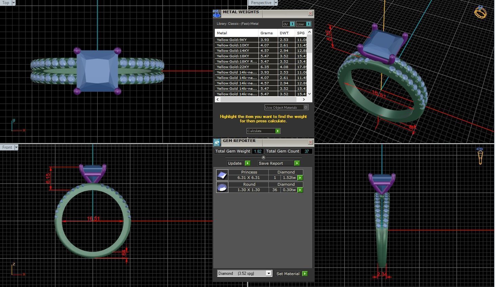Click the Perspective viewport label
Viewport: 496px width, 287px height.
point(261,3)
